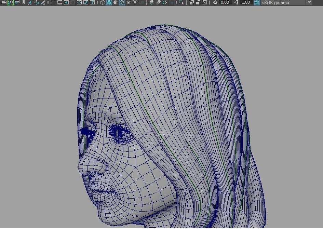The image size is (323, 229).
Task: Click the Isolate Select icon
Action: click(181, 2)
